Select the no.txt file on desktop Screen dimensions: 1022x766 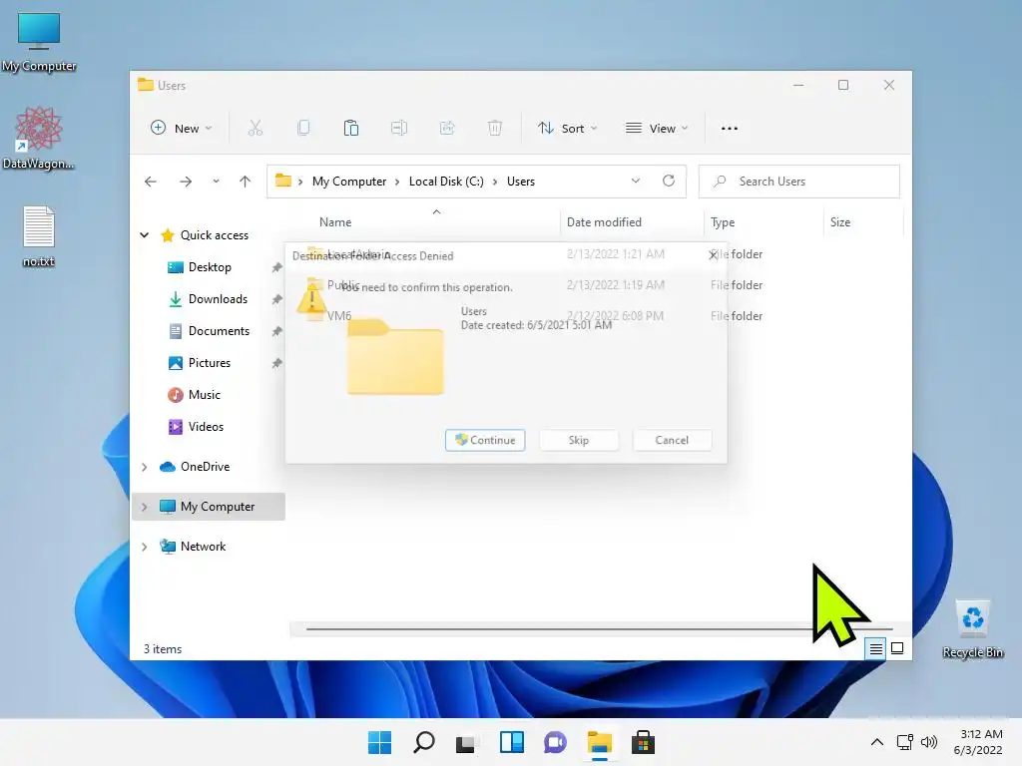(39, 236)
